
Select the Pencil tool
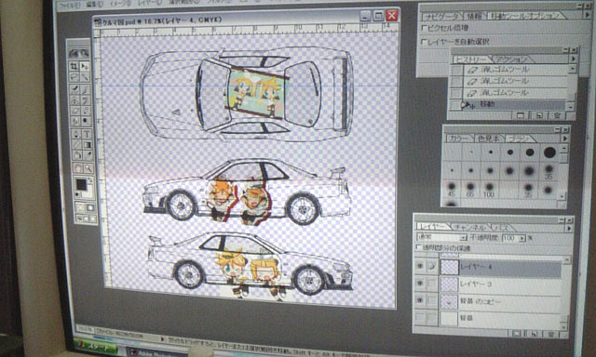coord(86,111)
